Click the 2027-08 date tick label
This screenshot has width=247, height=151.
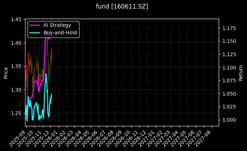pyautogui.click(x=203, y=138)
